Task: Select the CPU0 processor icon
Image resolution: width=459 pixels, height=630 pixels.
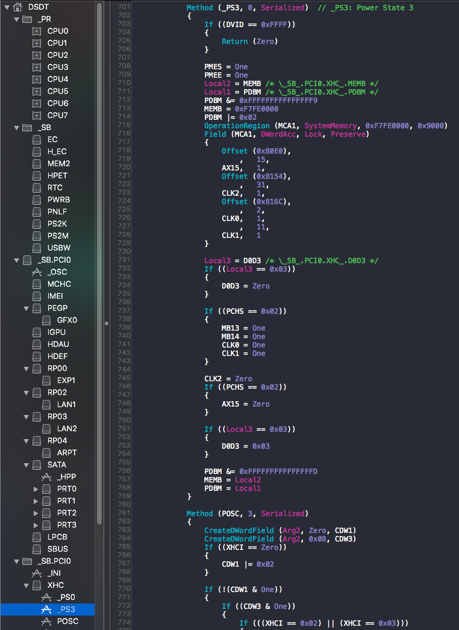Action: (37, 31)
